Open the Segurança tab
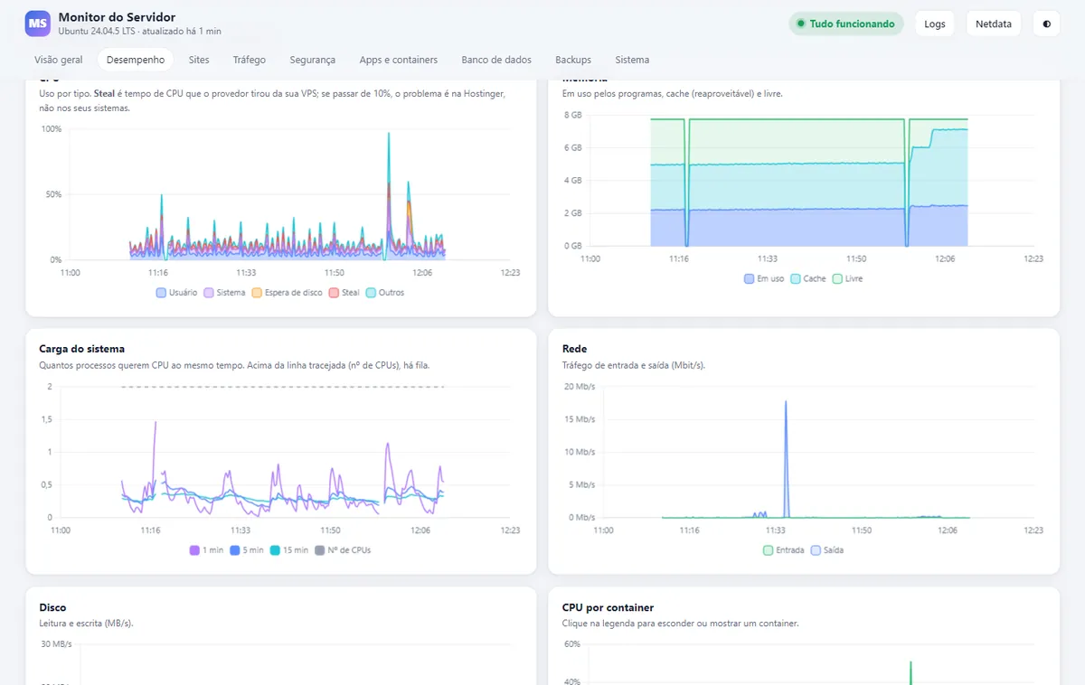Viewport: 1085px width, 685px height. pyautogui.click(x=313, y=60)
